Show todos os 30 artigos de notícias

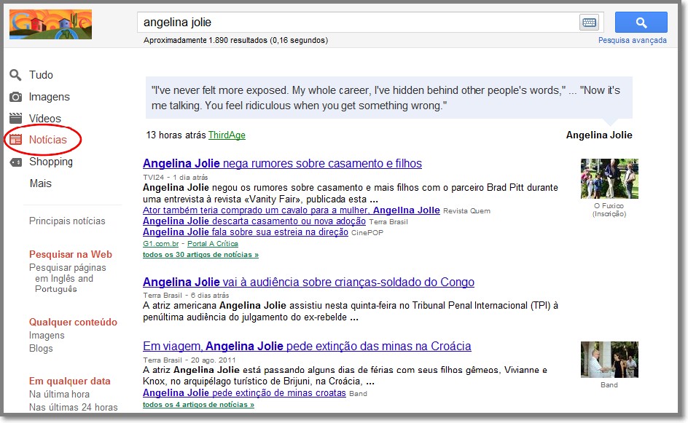click(x=200, y=255)
